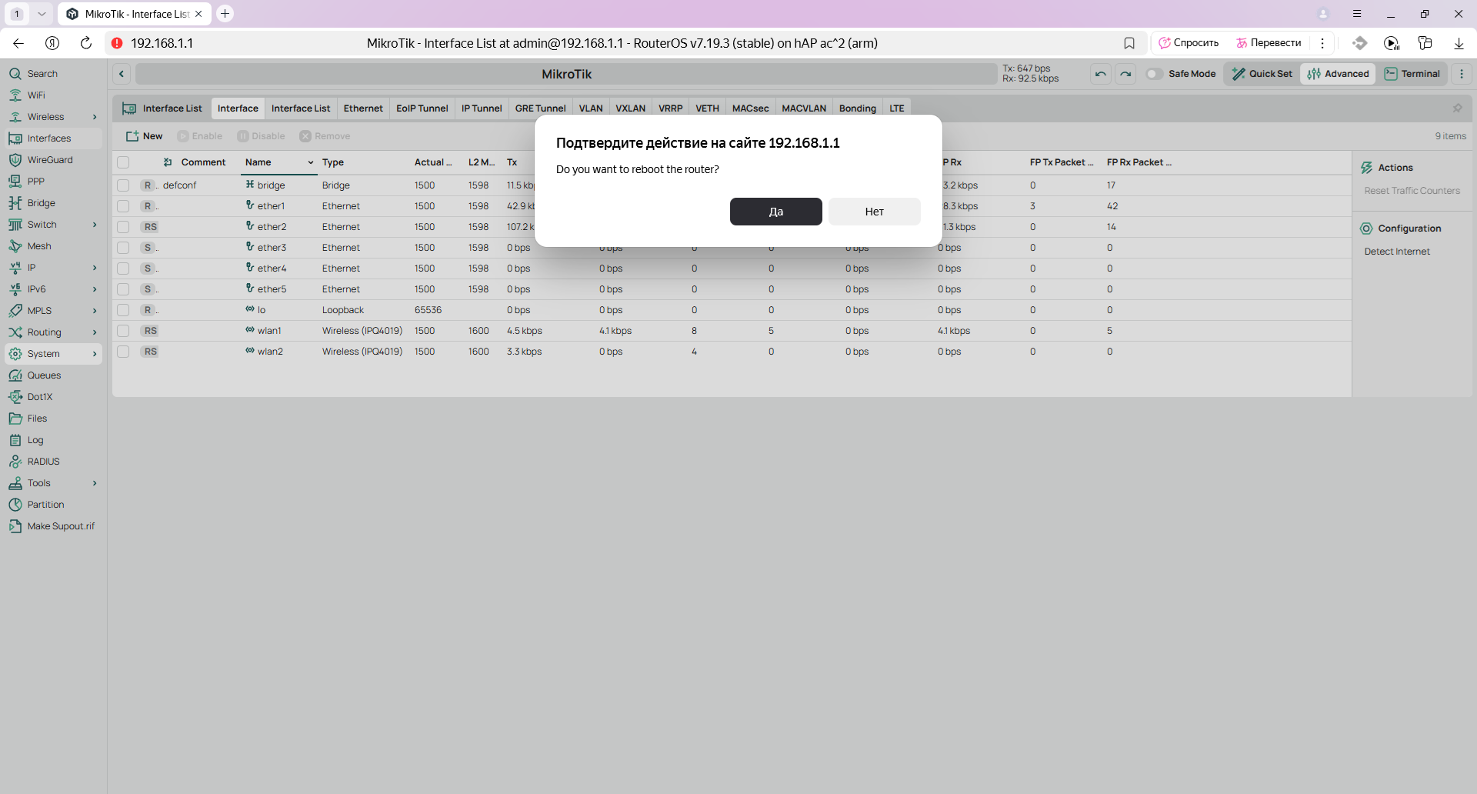1477x794 pixels.
Task: Expand the IPv6 submenu
Action: tap(95, 289)
